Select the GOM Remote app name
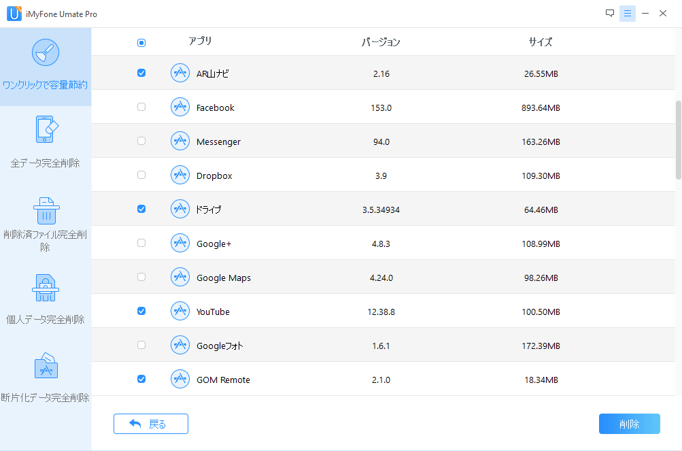Viewport: 682px width, 451px height. click(223, 380)
